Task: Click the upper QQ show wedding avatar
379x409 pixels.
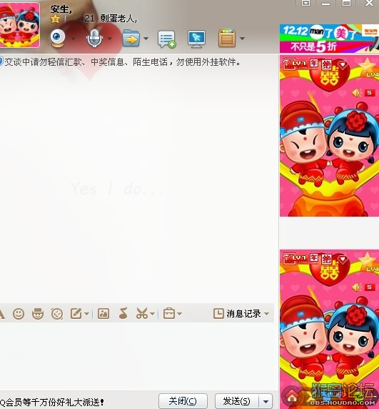Action: point(329,136)
